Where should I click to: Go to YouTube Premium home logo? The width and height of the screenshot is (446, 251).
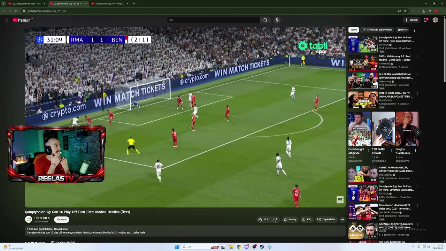(x=22, y=20)
